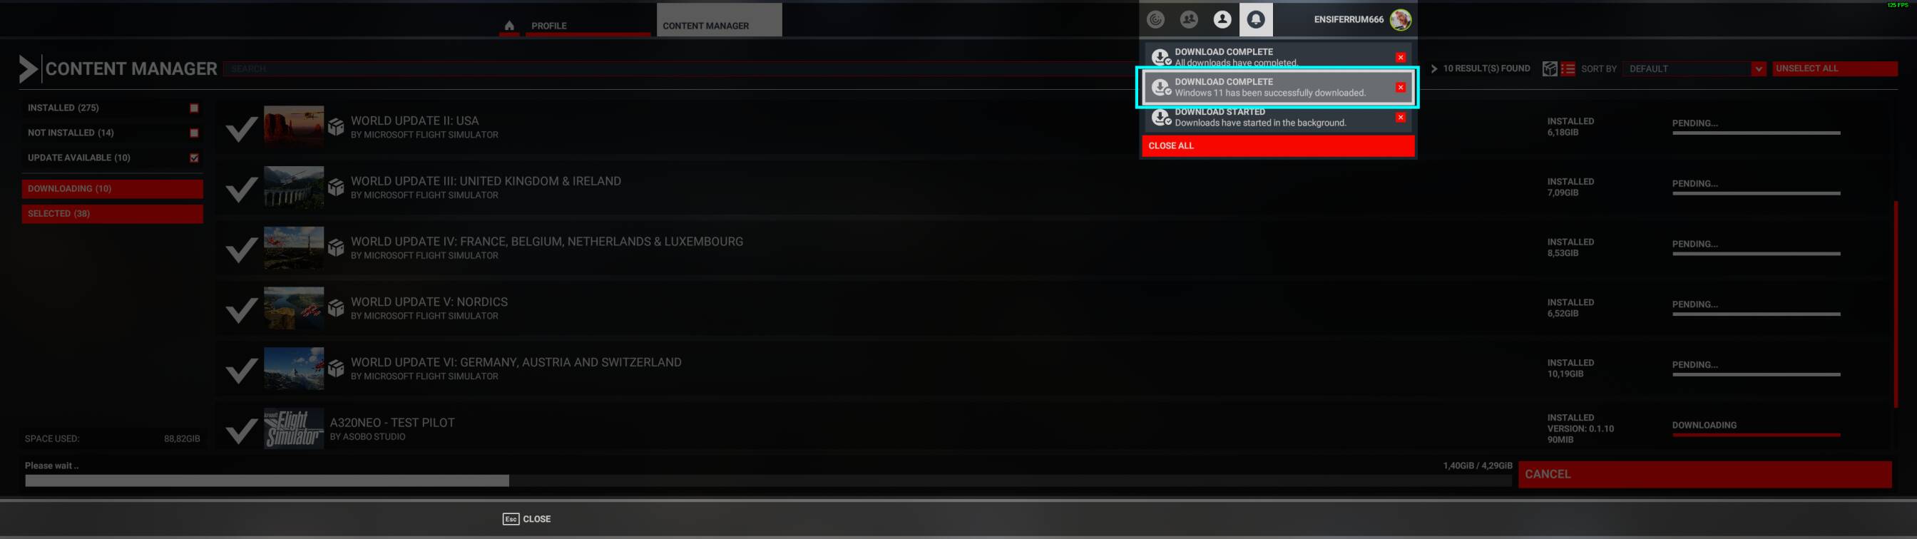Click the Close All notifications button
Screen dimensions: 1917x539
1278,146
